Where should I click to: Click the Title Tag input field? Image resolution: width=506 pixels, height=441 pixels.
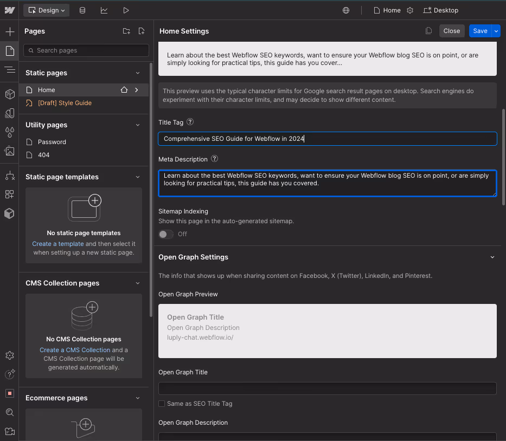327,139
